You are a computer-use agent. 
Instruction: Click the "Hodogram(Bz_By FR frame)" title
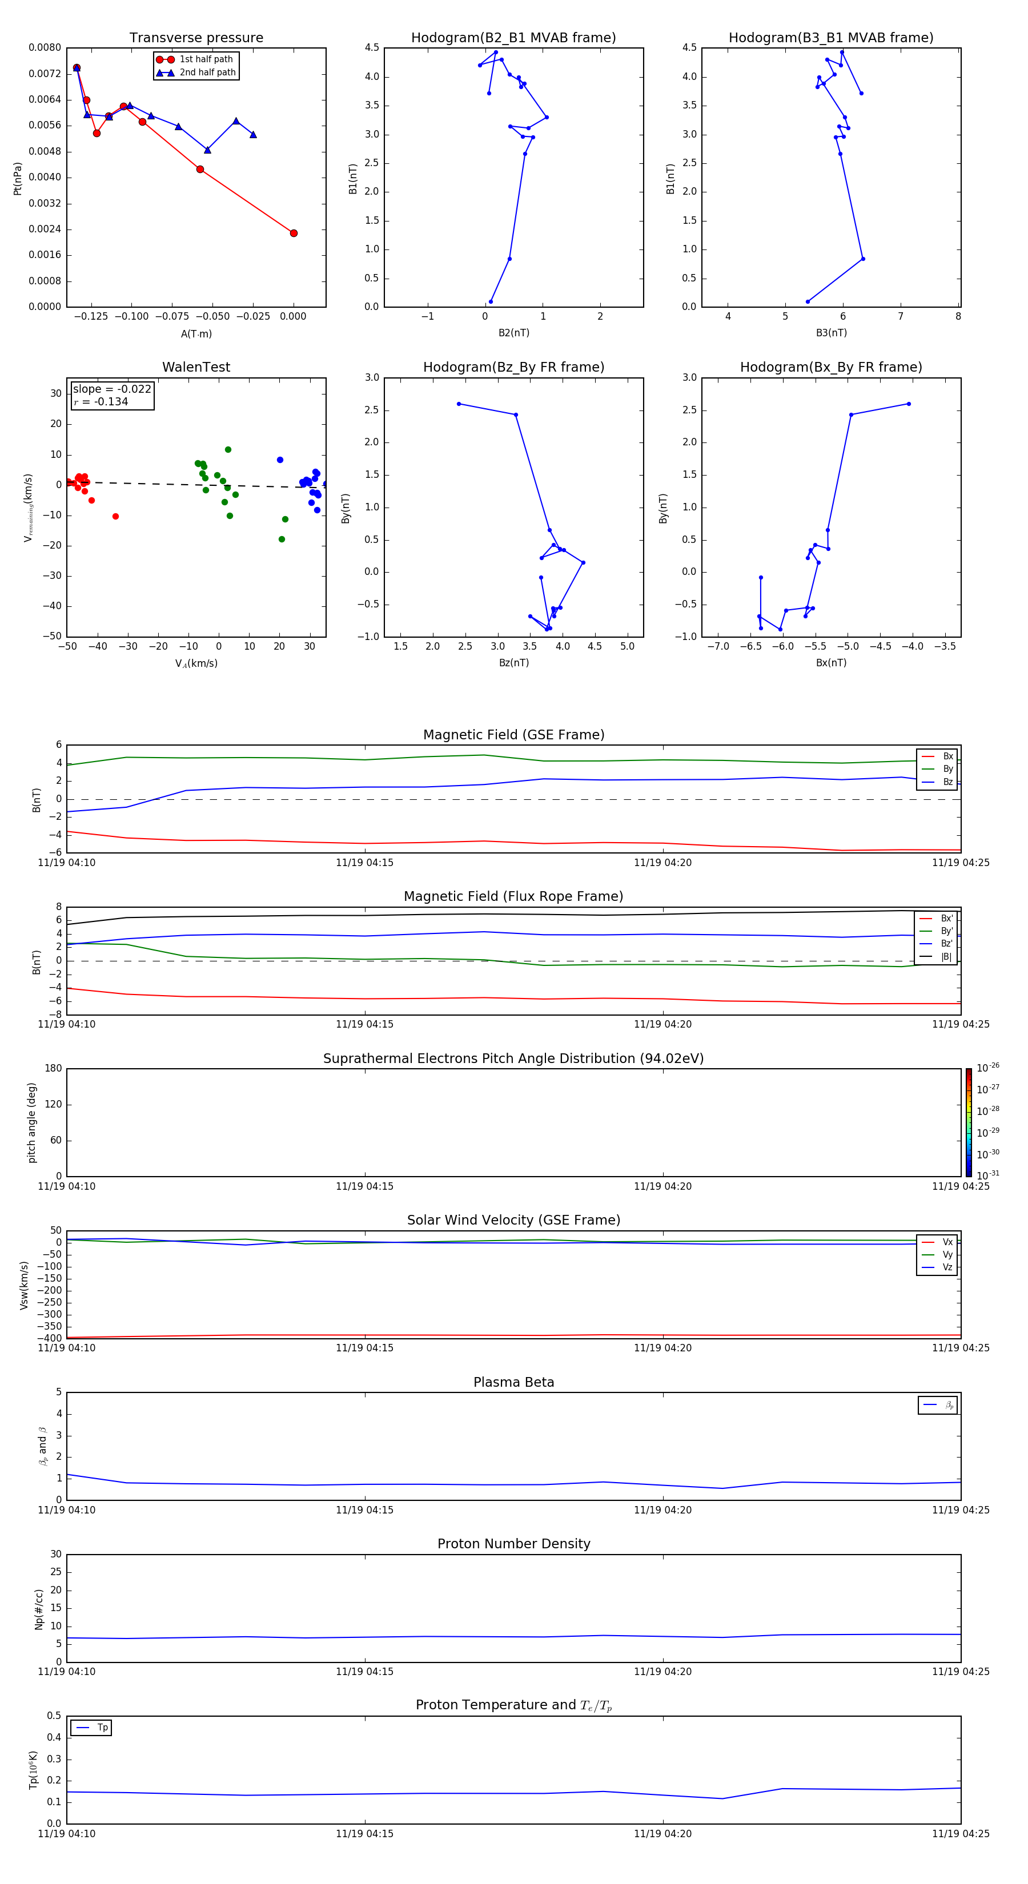pos(513,367)
